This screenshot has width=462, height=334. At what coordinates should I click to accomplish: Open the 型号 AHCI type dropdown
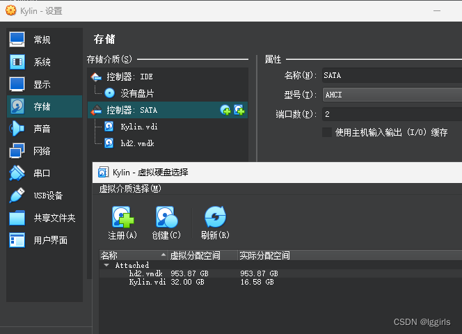click(x=392, y=95)
